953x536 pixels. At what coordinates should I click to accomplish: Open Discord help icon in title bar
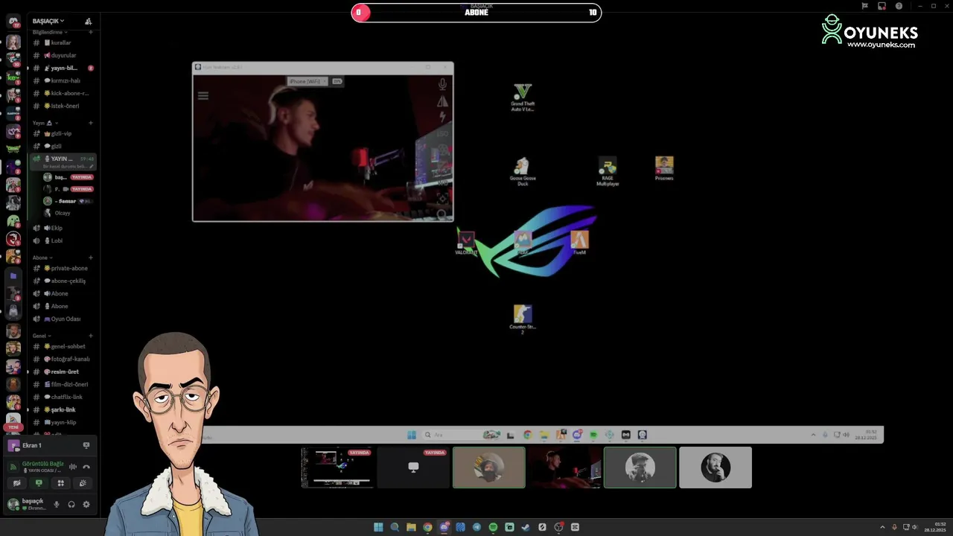click(899, 6)
